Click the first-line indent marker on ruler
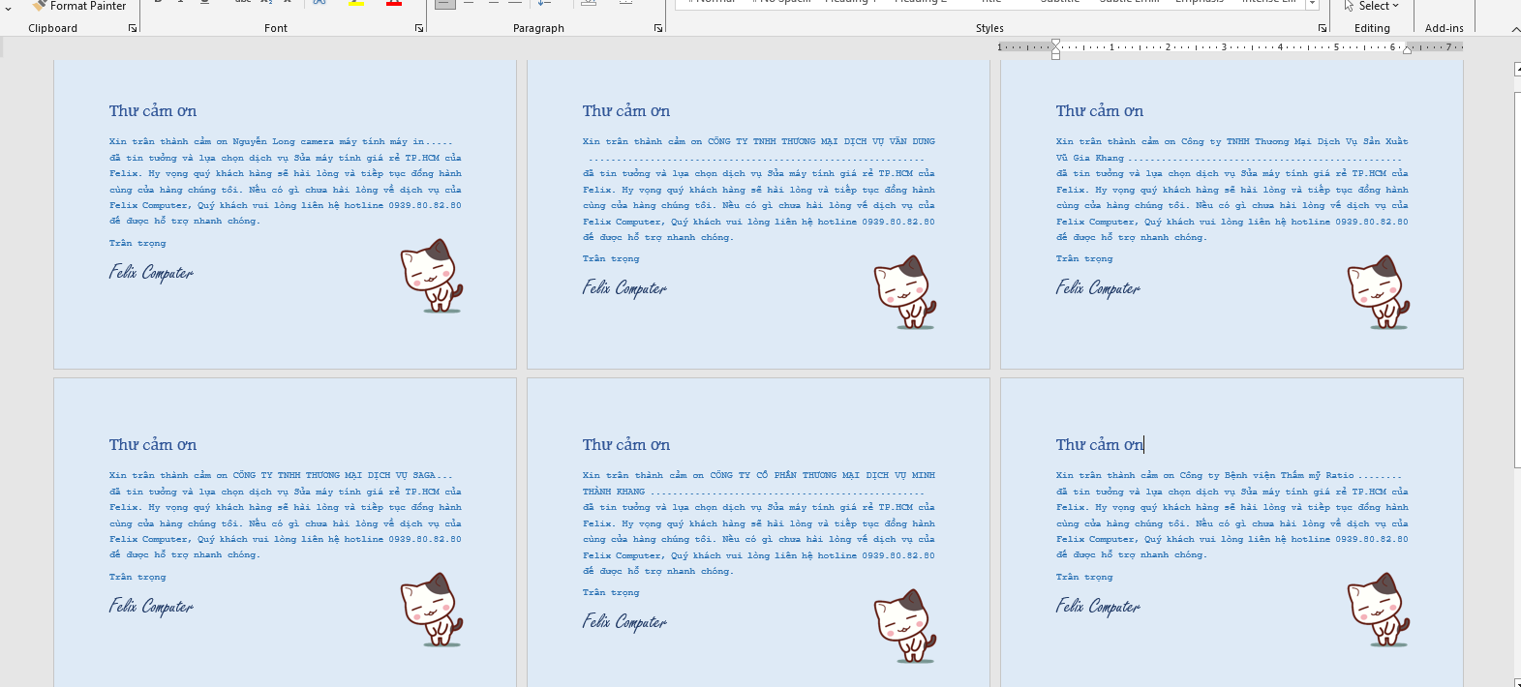This screenshot has width=1521, height=687. point(1055,43)
